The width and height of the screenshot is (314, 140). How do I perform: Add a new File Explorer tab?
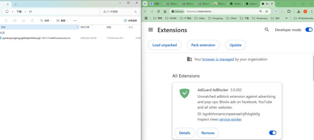tap(16, 4)
